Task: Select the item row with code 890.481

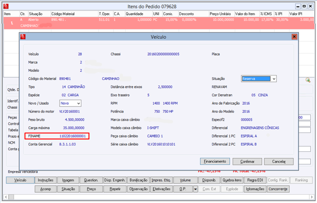Action: click(159, 23)
